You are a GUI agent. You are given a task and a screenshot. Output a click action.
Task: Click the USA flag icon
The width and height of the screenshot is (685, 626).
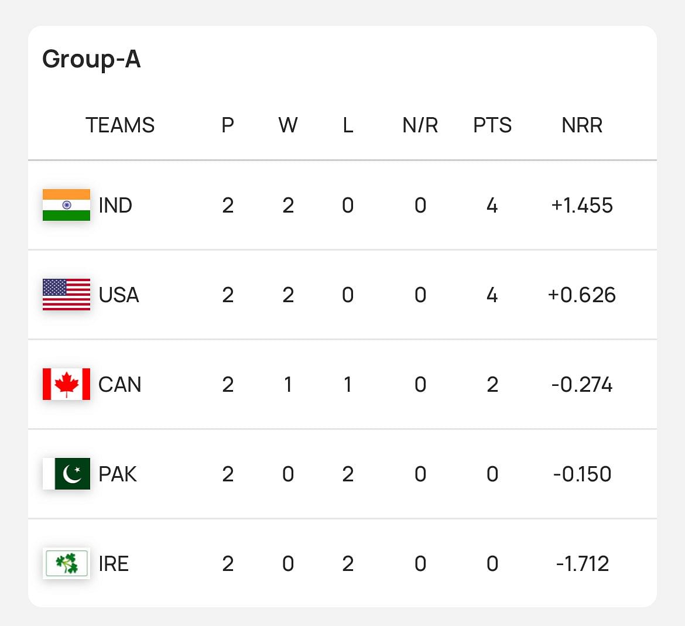[66, 295]
